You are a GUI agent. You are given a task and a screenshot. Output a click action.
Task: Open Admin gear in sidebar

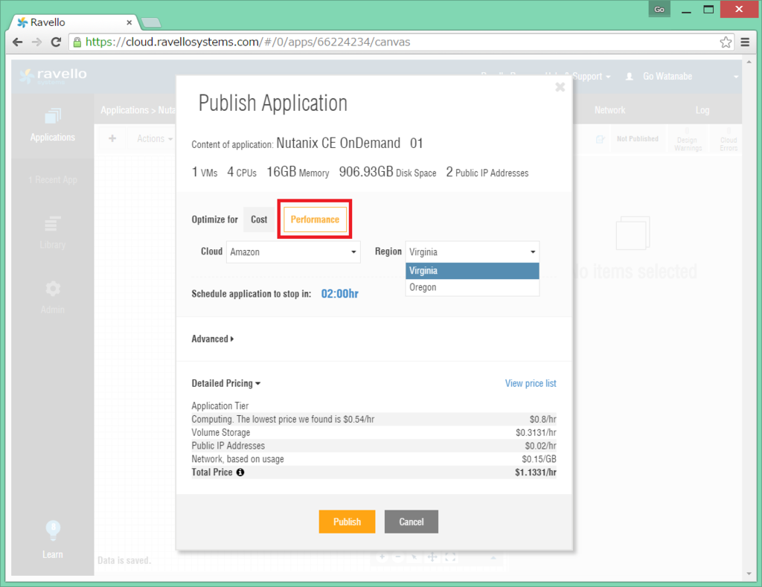[x=53, y=298]
